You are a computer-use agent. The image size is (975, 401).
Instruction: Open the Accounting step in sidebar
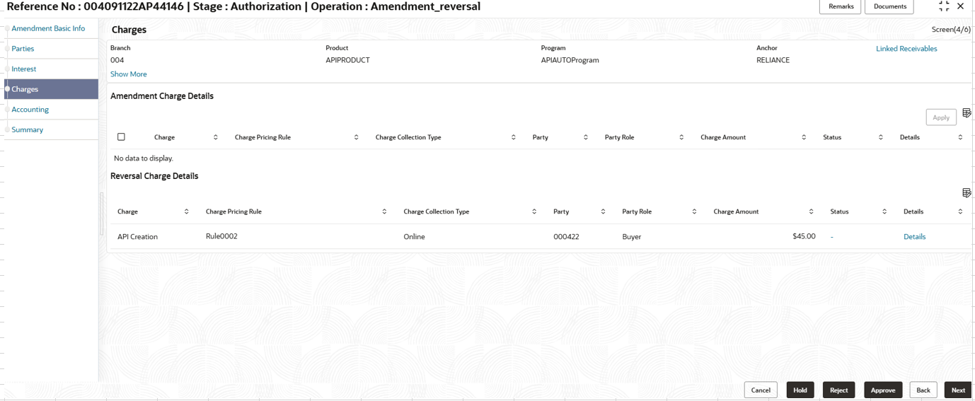pyautogui.click(x=30, y=110)
